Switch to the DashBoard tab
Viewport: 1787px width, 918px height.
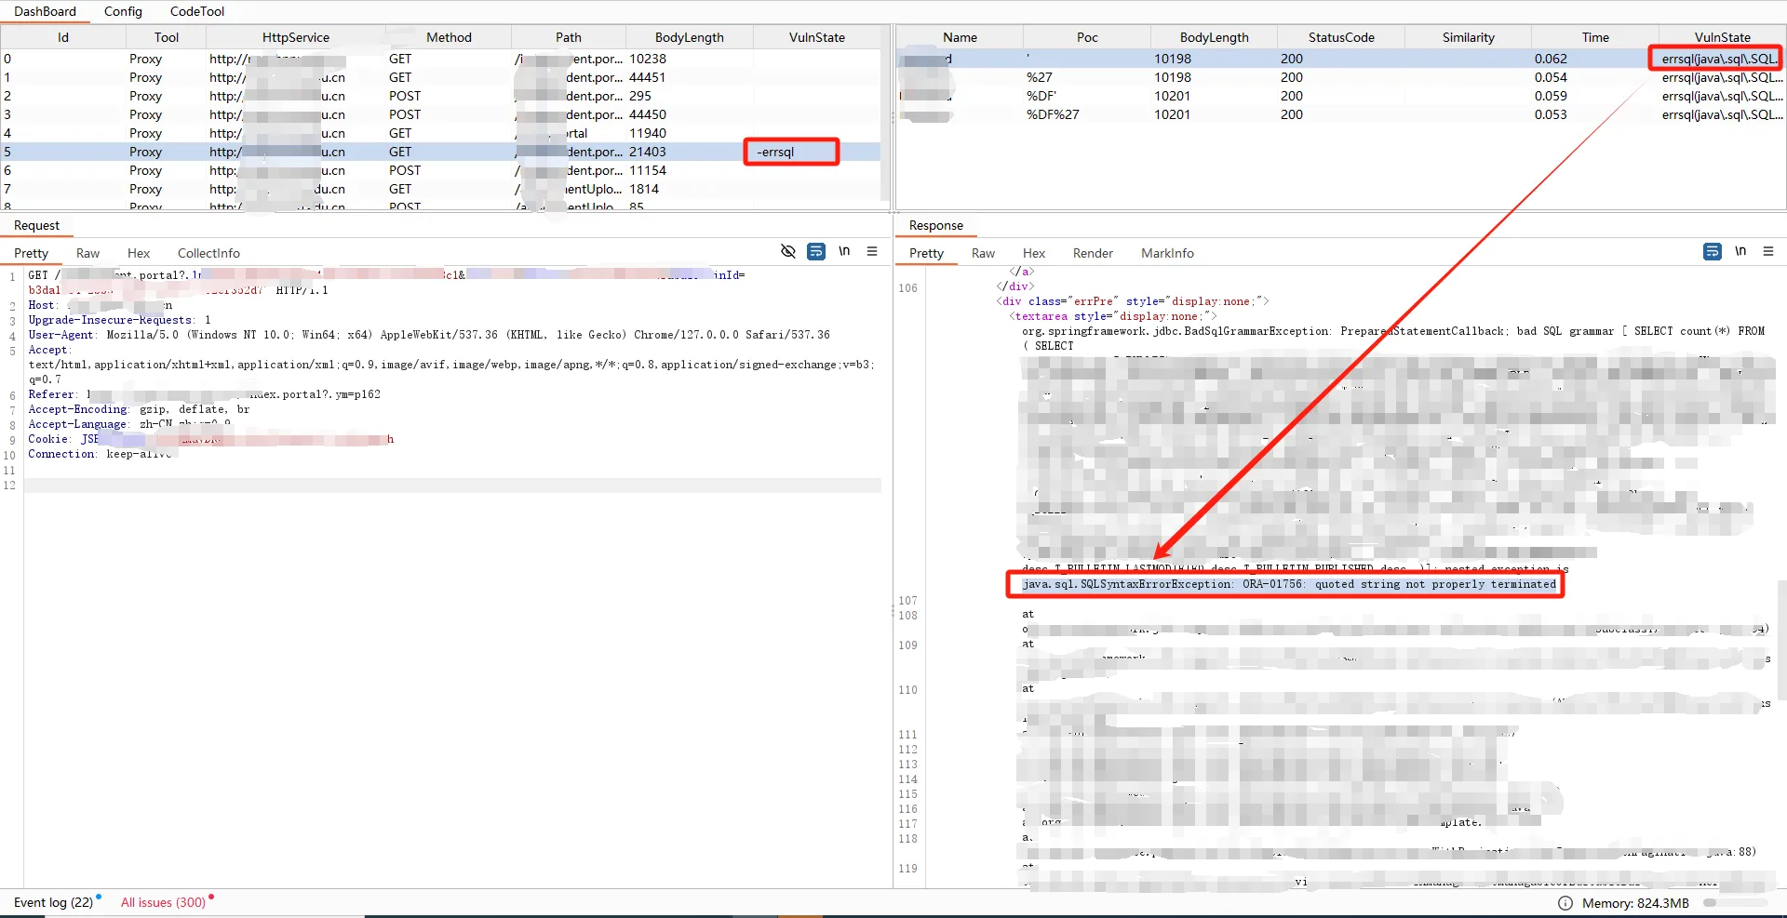pyautogui.click(x=45, y=11)
